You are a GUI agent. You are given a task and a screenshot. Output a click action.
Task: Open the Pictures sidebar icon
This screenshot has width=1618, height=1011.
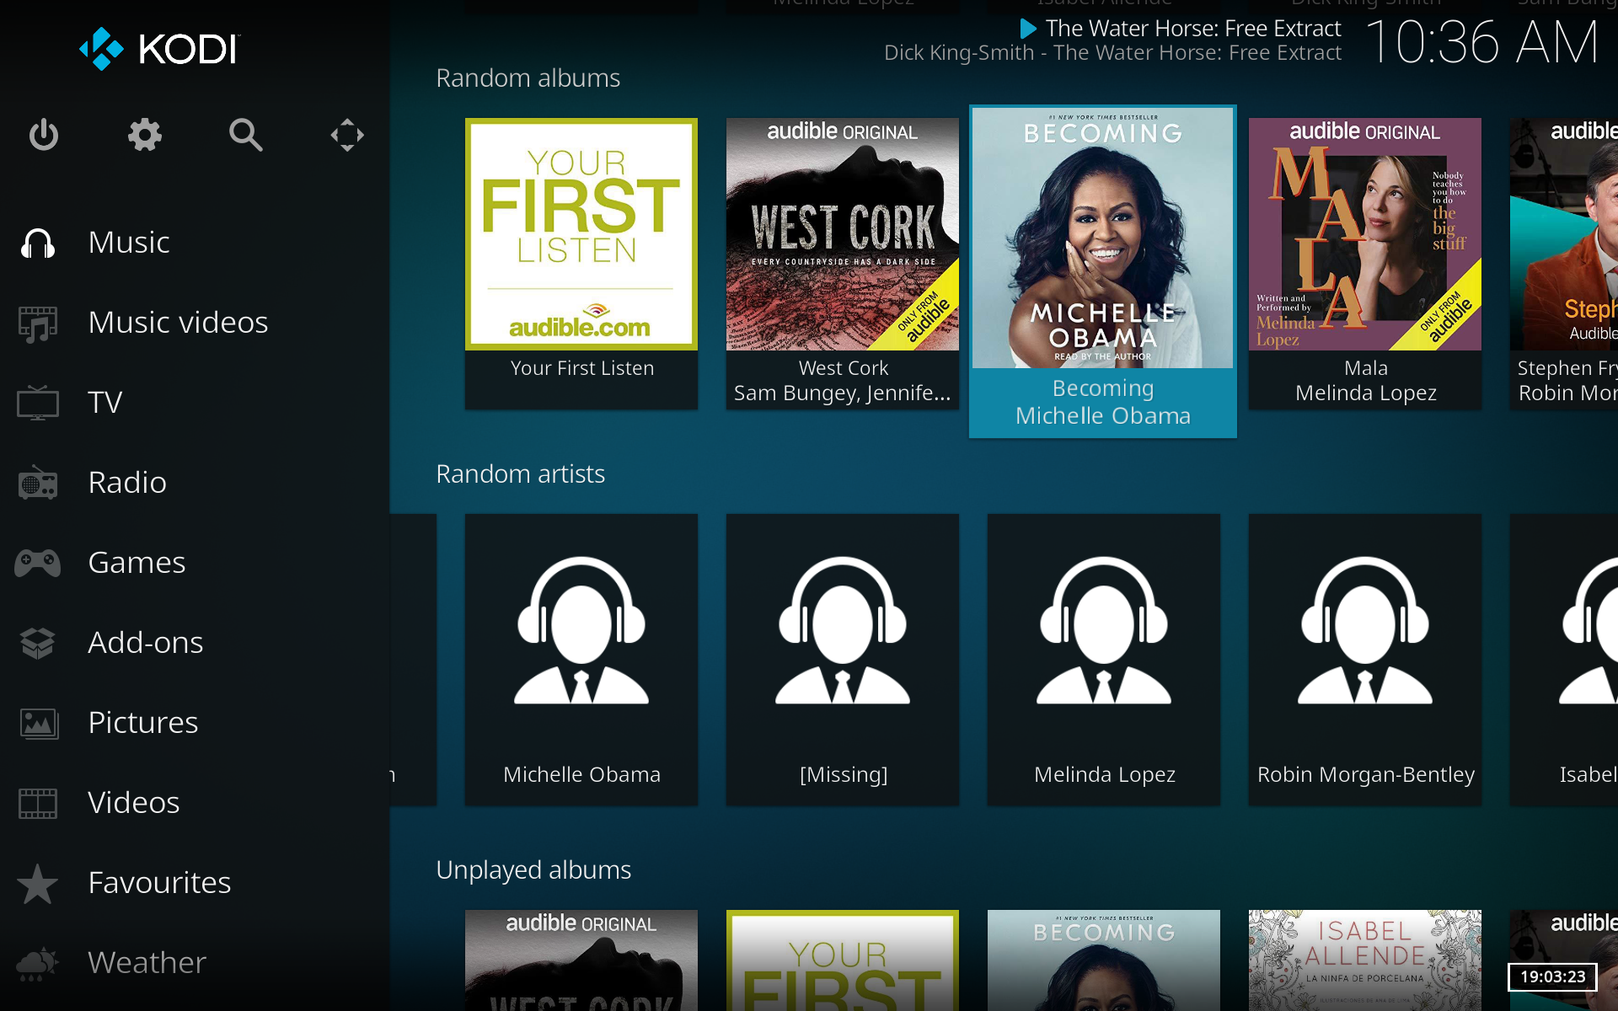[39, 722]
